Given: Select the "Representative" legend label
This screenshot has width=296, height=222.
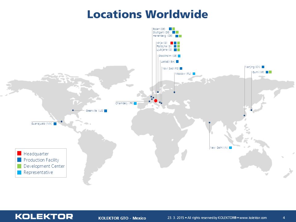Looking at the screenshot, I should coord(38,172).
